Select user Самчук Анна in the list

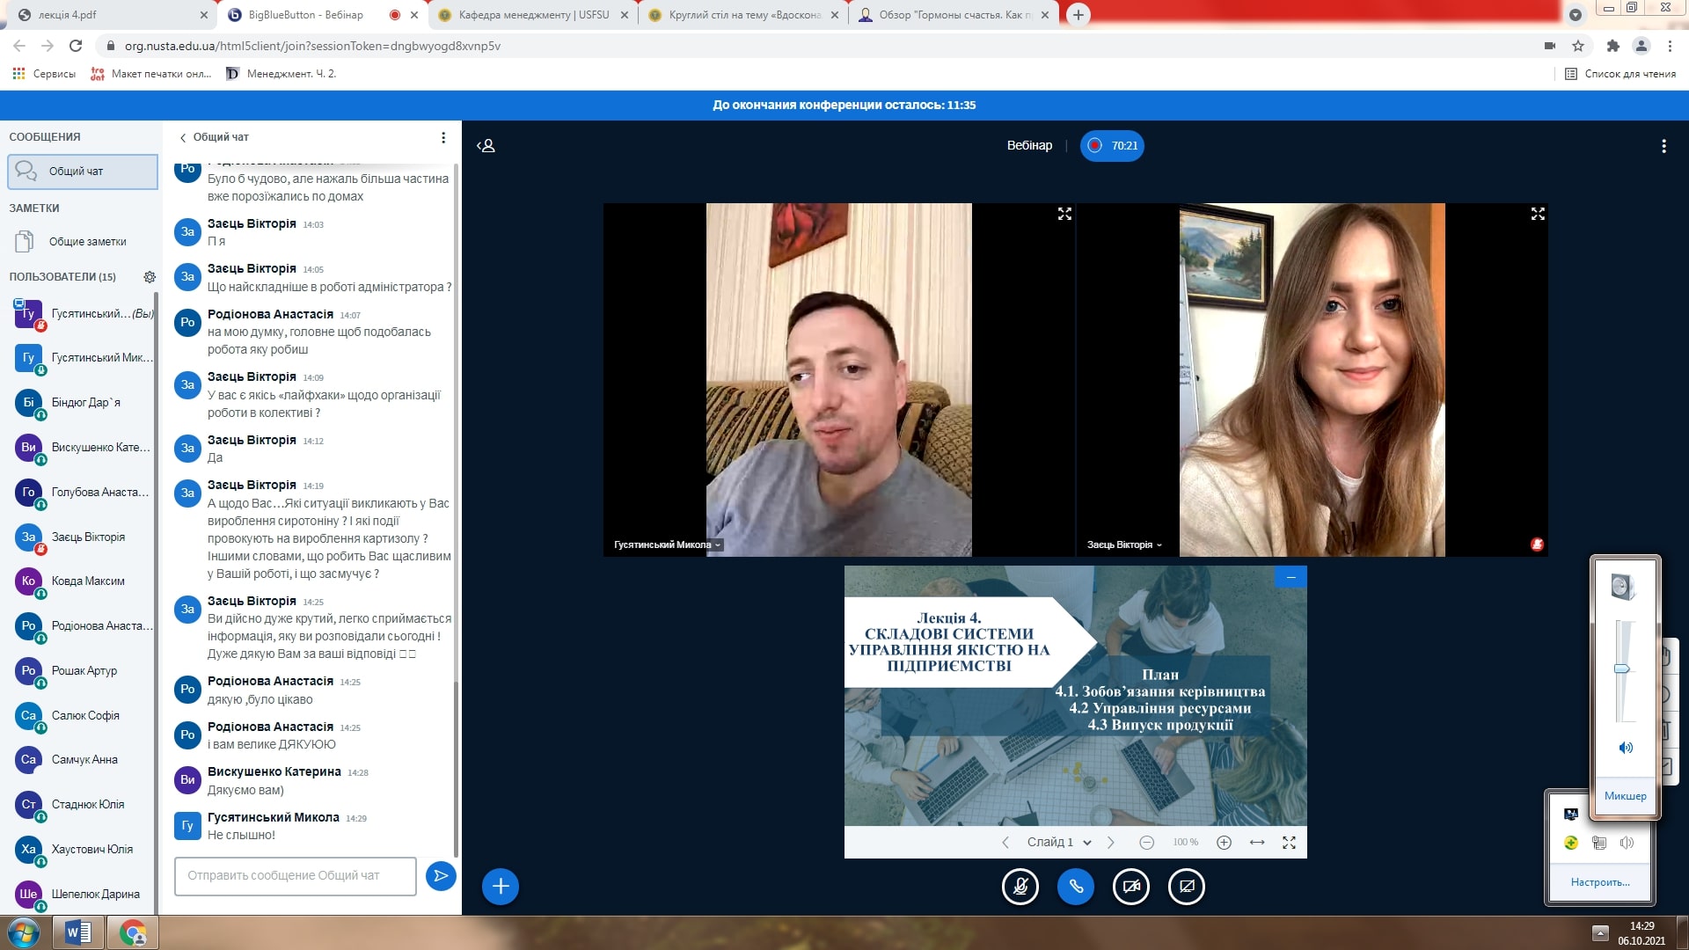click(x=83, y=760)
